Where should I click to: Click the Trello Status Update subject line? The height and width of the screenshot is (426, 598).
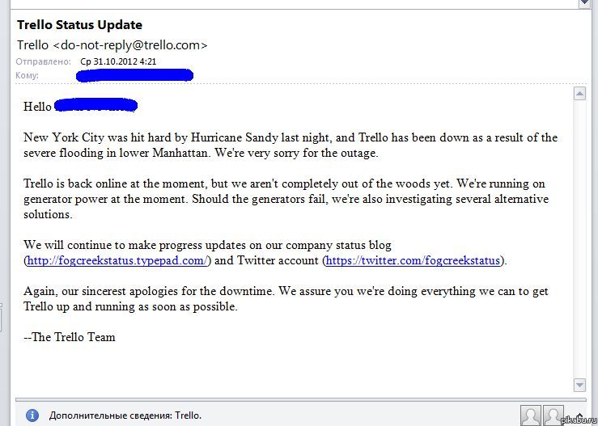pos(80,25)
